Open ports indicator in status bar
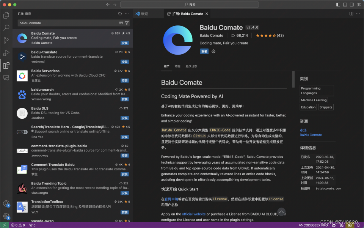 [x=32, y=225]
